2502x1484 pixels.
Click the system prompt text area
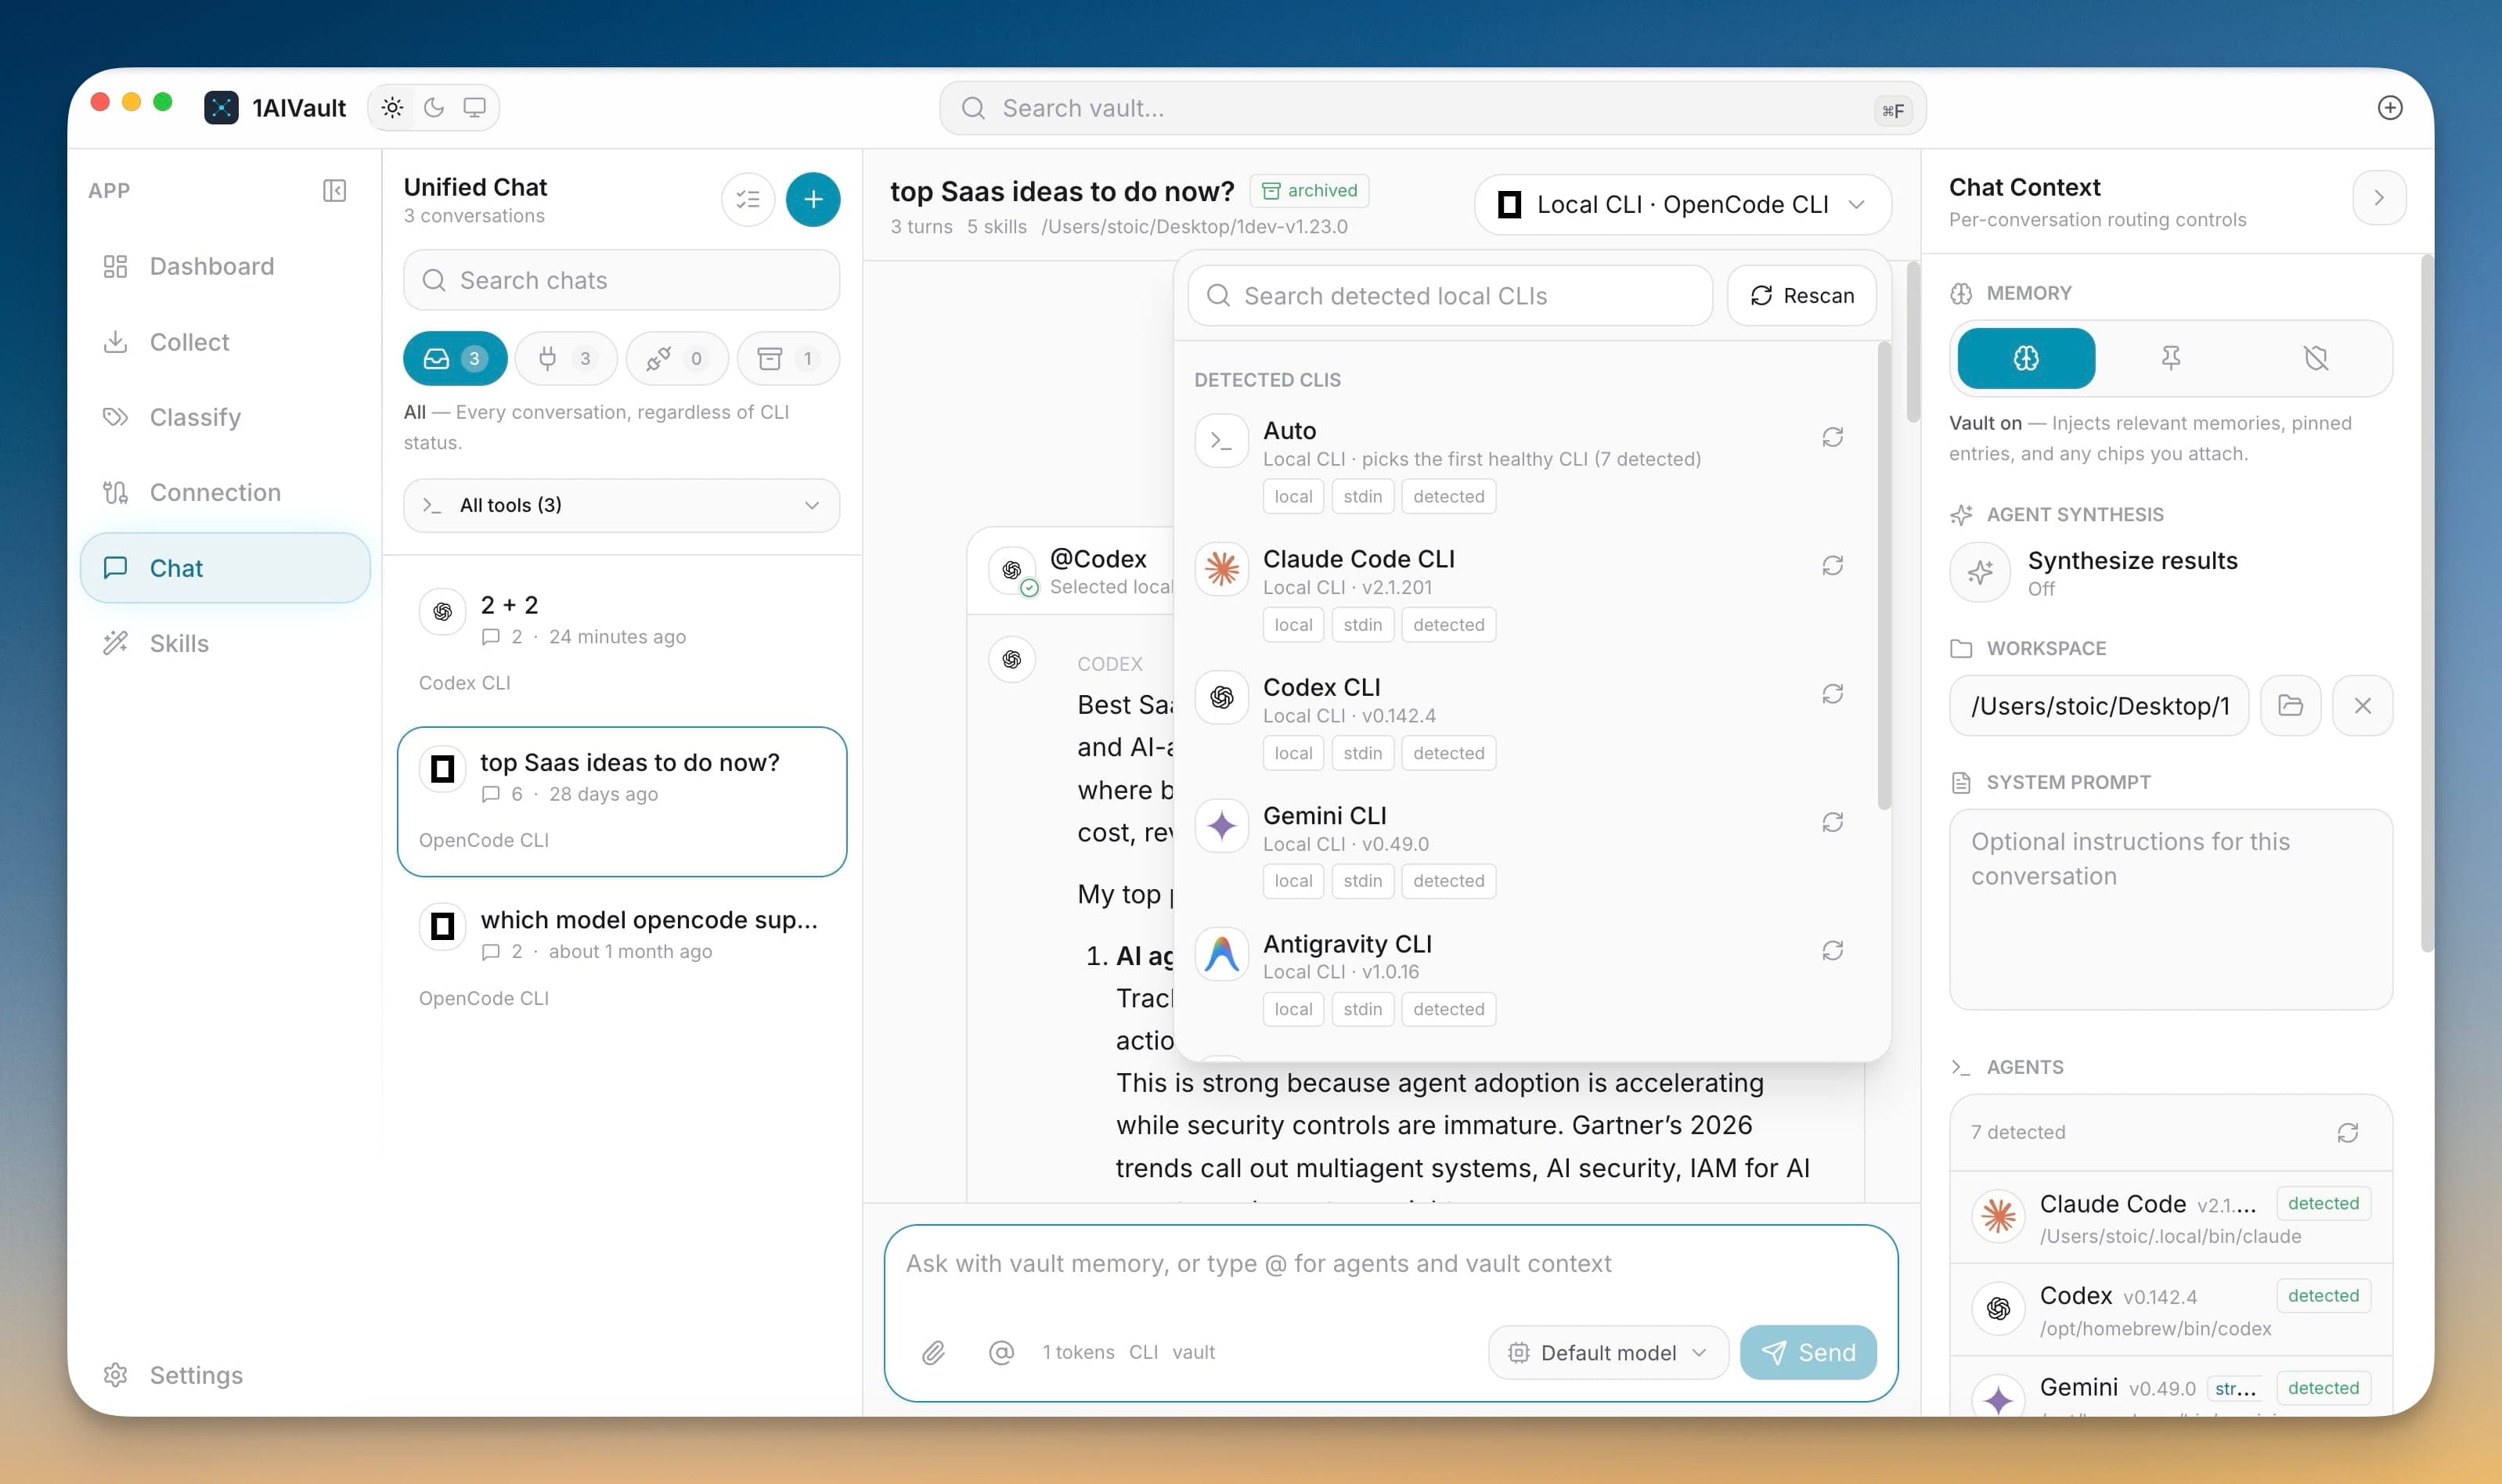coord(2170,909)
